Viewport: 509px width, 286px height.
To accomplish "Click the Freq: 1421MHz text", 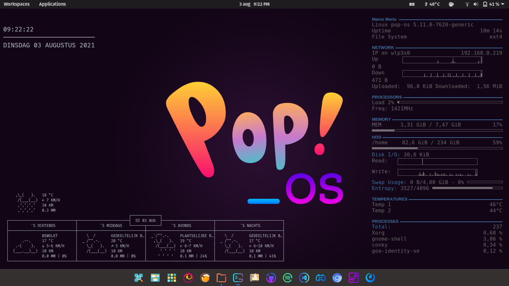I will [x=393, y=108].
